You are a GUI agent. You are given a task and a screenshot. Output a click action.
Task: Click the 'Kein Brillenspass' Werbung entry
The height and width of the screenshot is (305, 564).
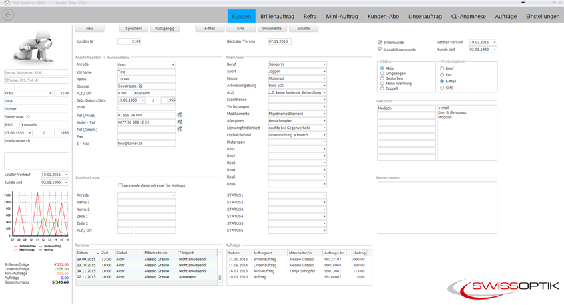[x=452, y=113]
